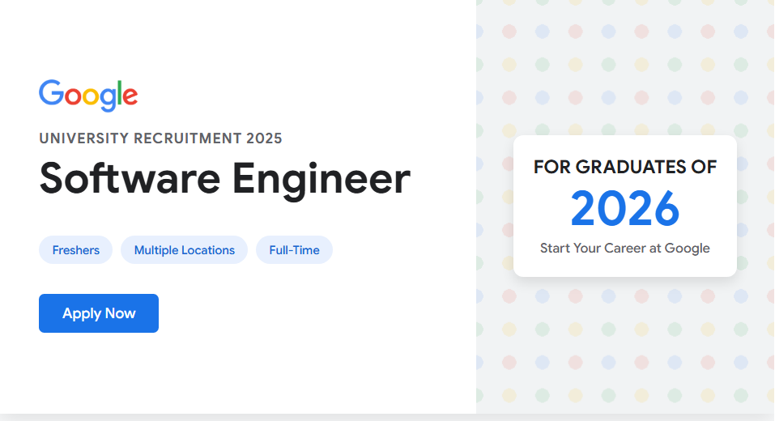The image size is (775, 421).
Task: Click the large blue 2026 year
Action: [625, 209]
